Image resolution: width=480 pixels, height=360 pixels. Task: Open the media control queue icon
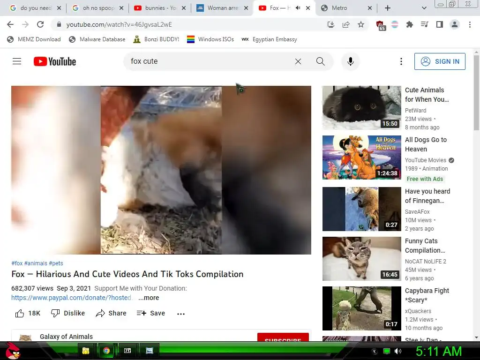(424, 24)
